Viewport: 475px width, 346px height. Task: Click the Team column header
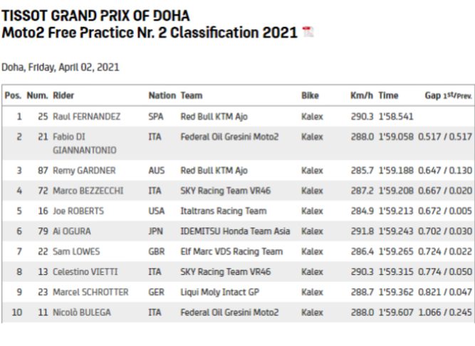[192, 95]
